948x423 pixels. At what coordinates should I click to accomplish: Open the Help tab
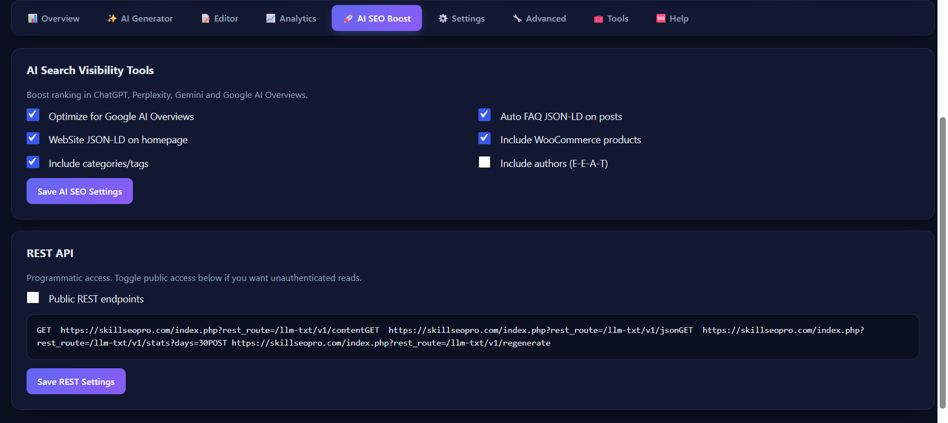click(672, 18)
